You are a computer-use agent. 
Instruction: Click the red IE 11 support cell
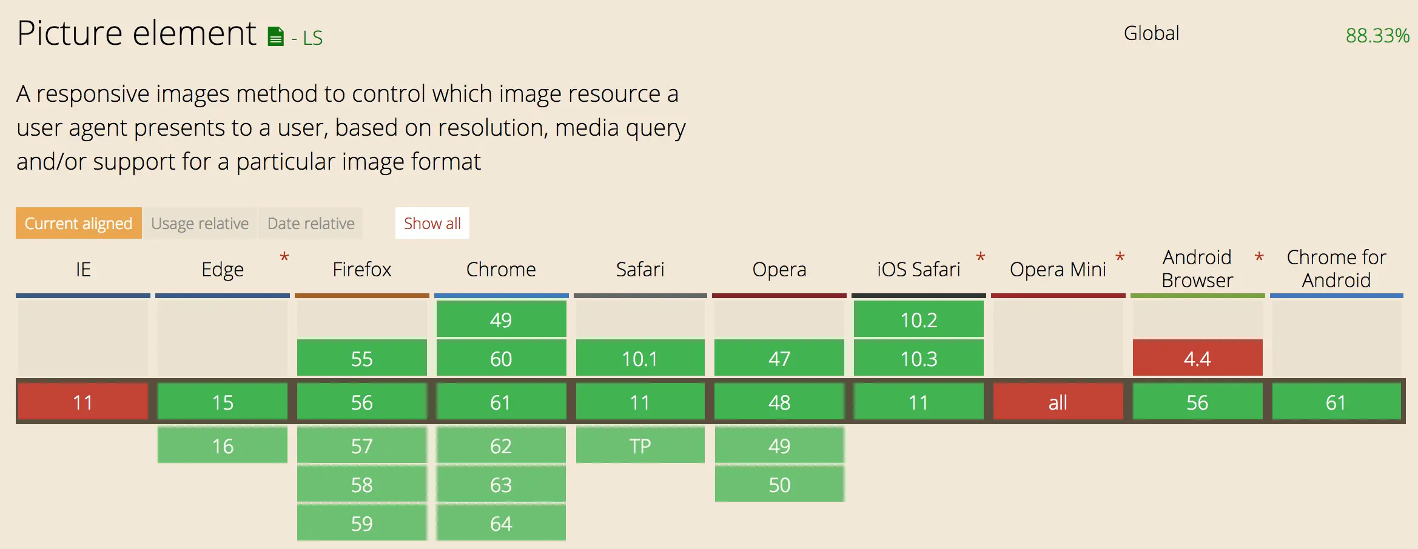83,402
